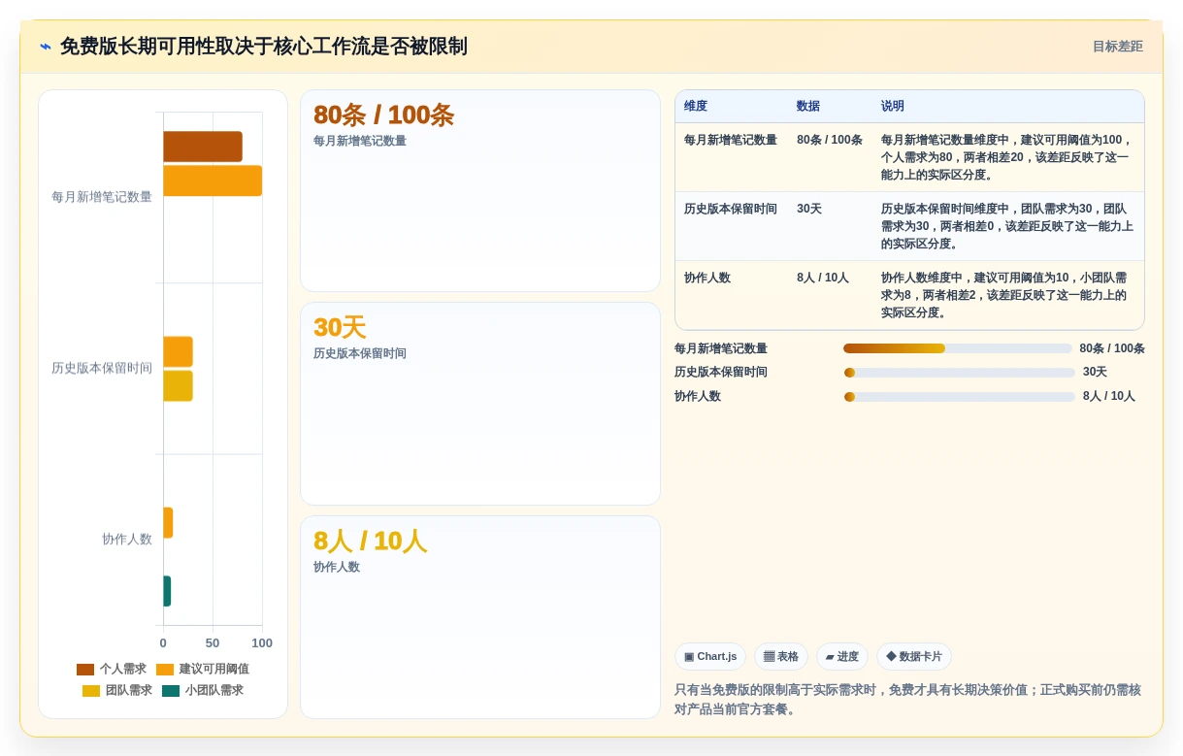
Task: Click the x-axis tick label 100
Action: (x=262, y=643)
